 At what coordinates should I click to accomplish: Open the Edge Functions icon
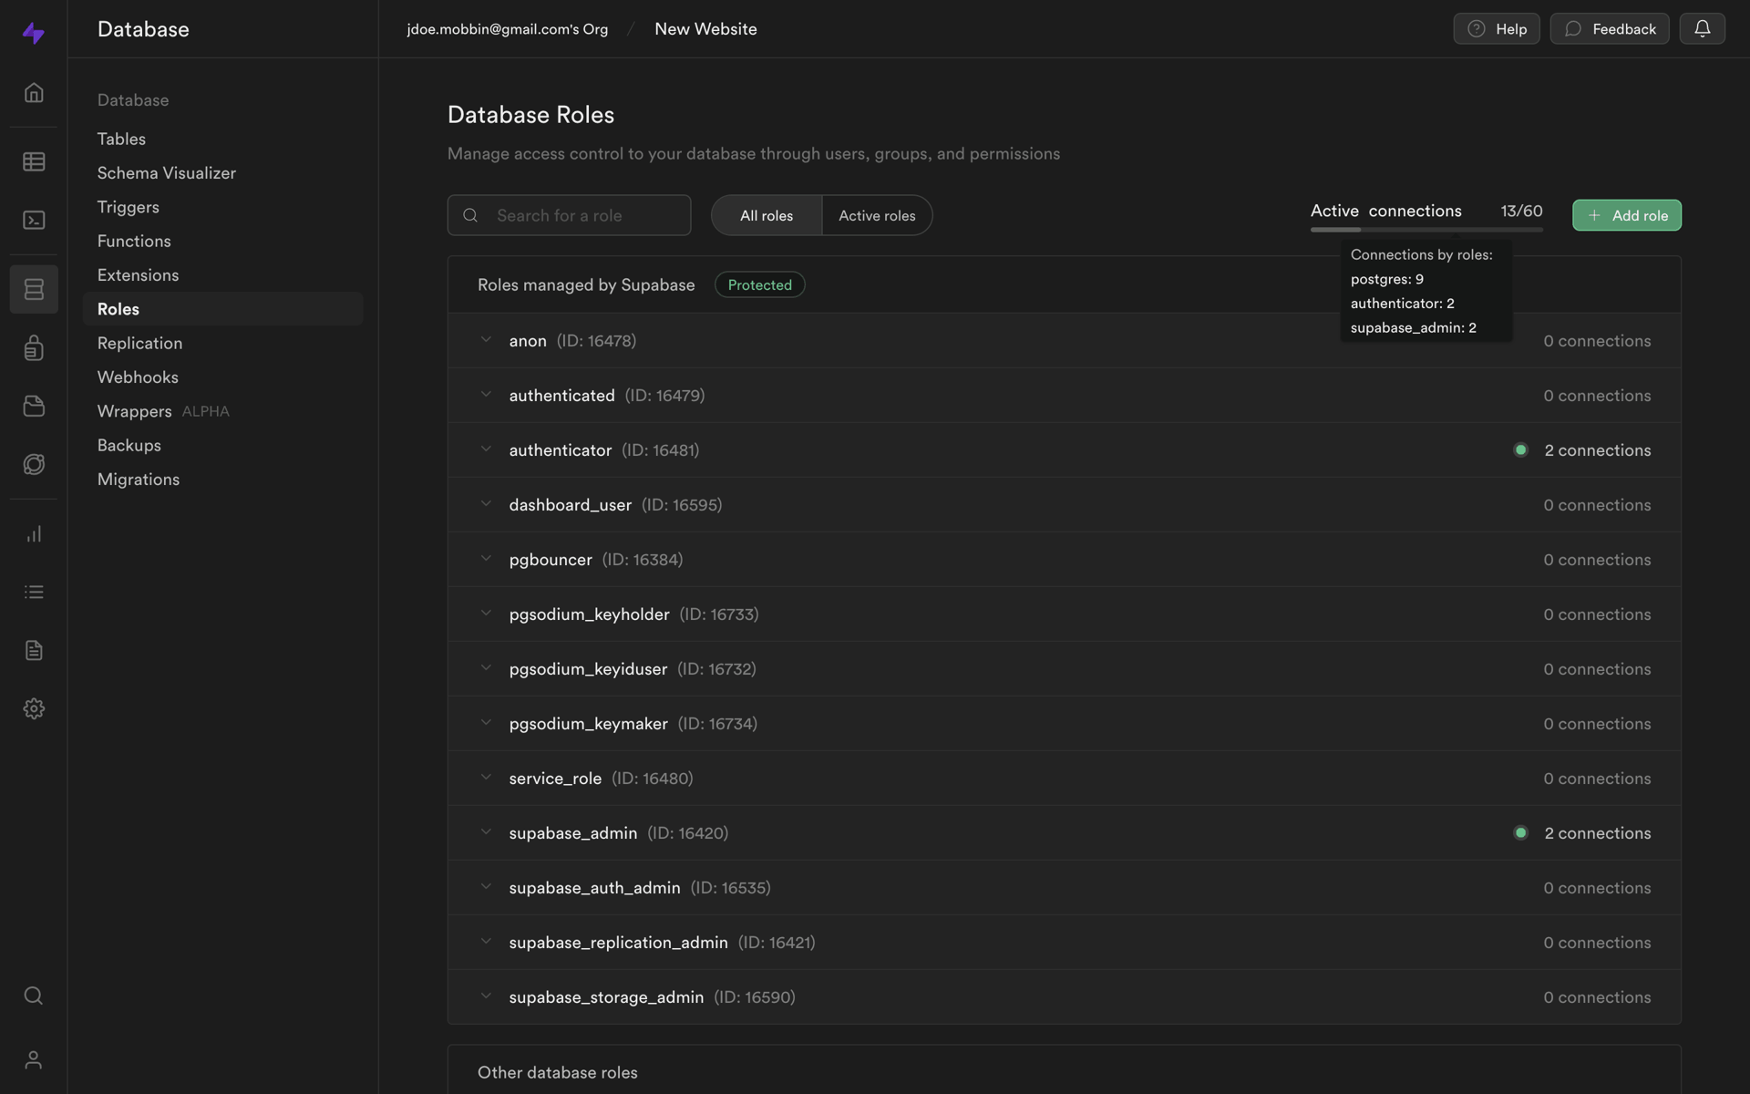click(34, 464)
